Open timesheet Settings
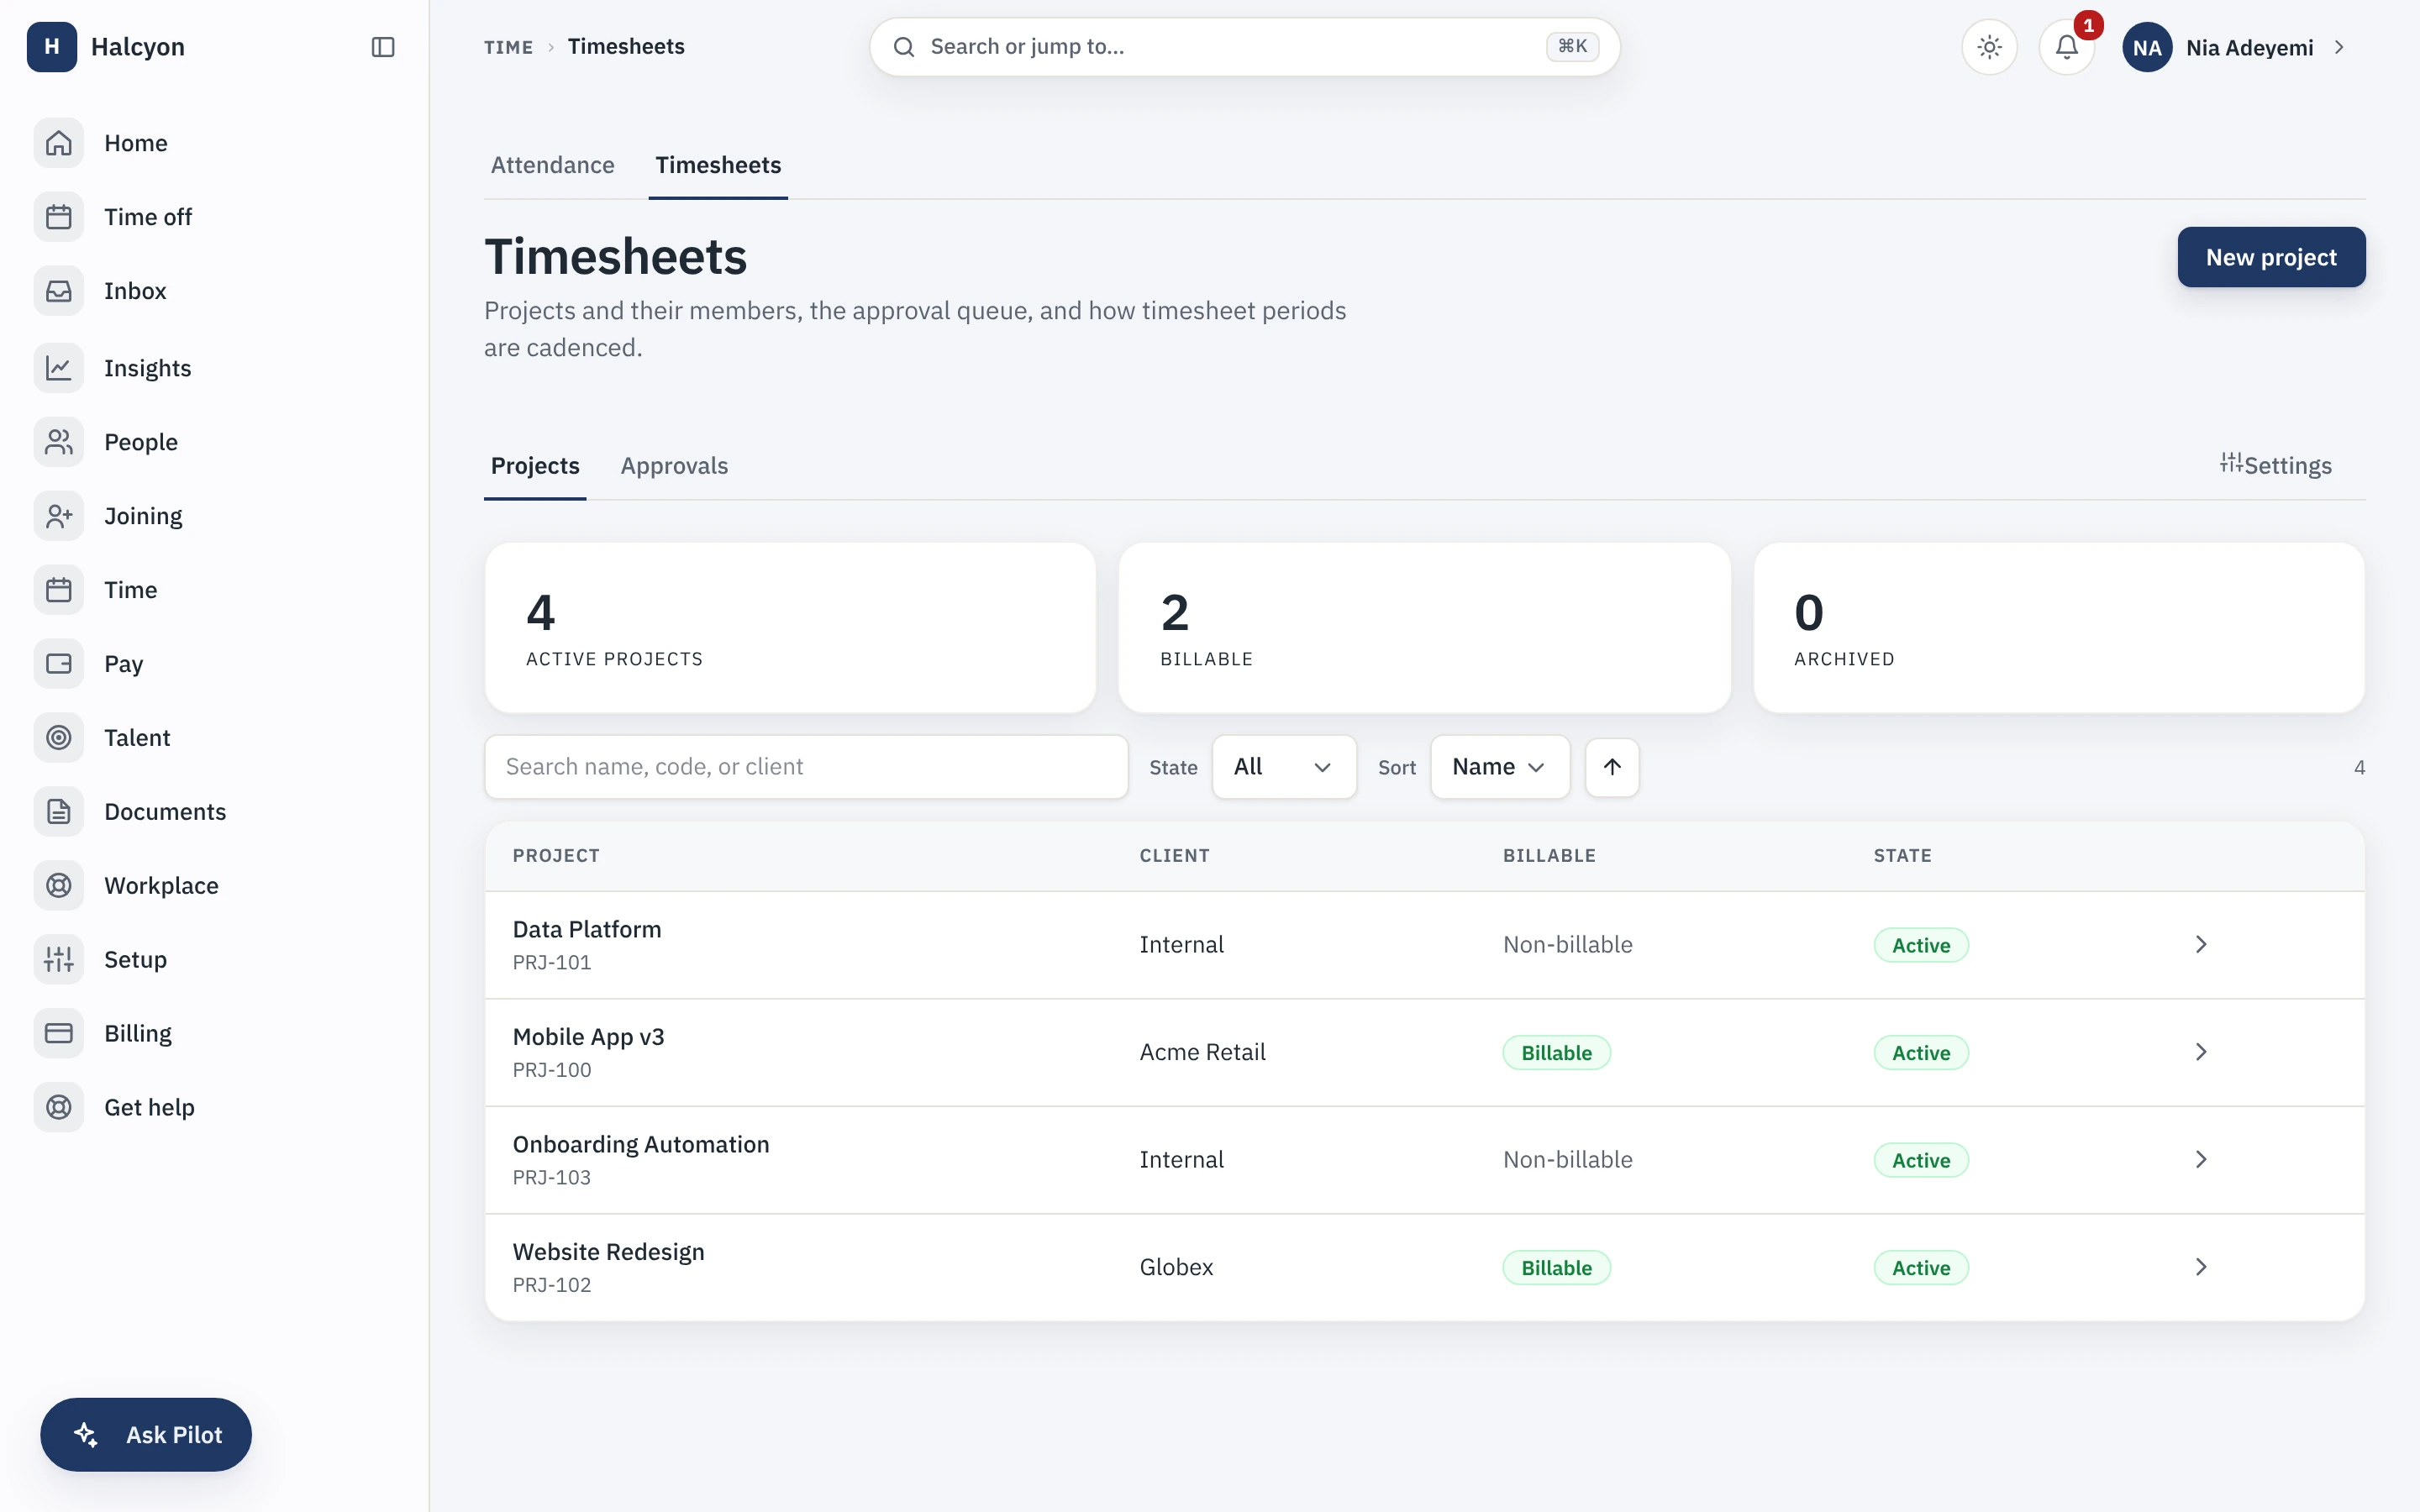The width and height of the screenshot is (2420, 1512). click(x=2276, y=465)
